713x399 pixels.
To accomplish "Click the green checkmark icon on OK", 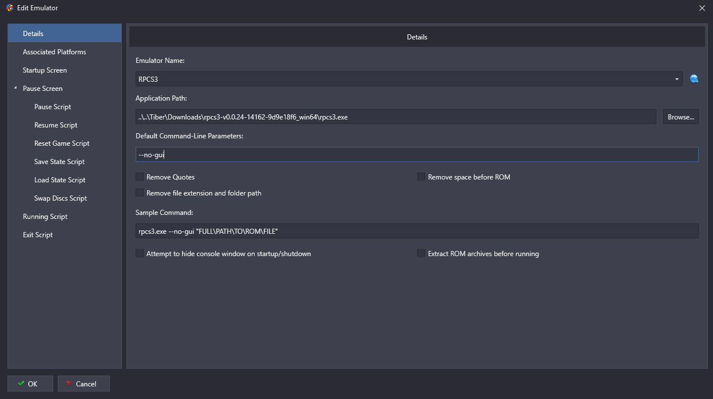I will (21, 384).
